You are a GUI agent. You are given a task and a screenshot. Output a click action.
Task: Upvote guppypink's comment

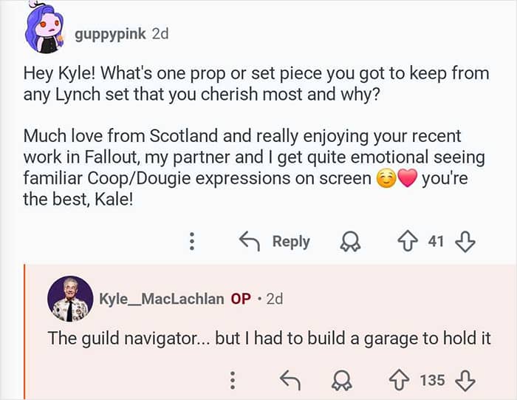click(x=407, y=241)
